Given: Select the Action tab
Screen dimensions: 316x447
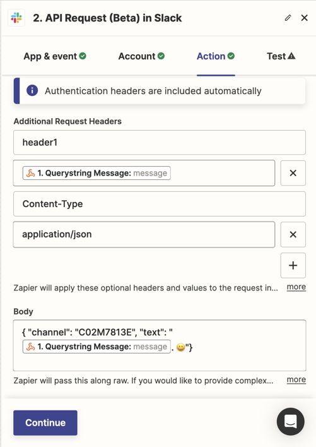Looking at the screenshot, I should 216,56.
